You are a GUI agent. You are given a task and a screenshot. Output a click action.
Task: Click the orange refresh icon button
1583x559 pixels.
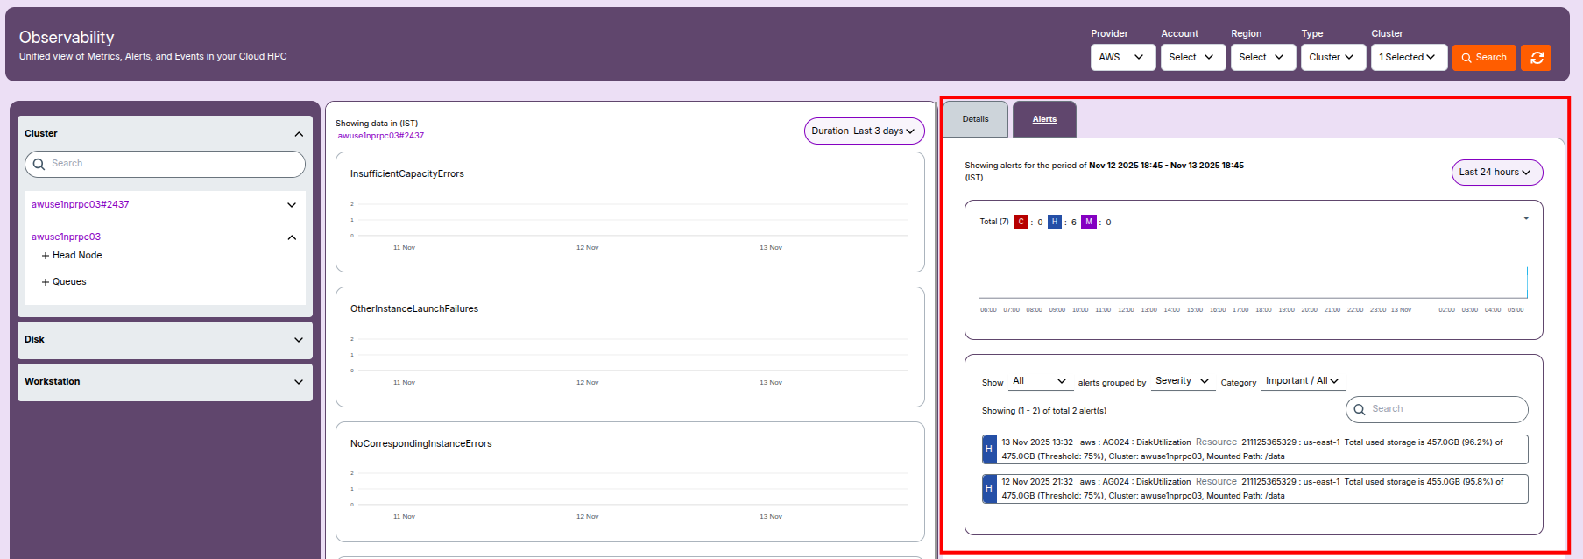click(x=1536, y=58)
